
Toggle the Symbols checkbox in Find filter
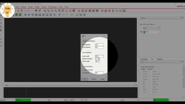click(x=142, y=77)
